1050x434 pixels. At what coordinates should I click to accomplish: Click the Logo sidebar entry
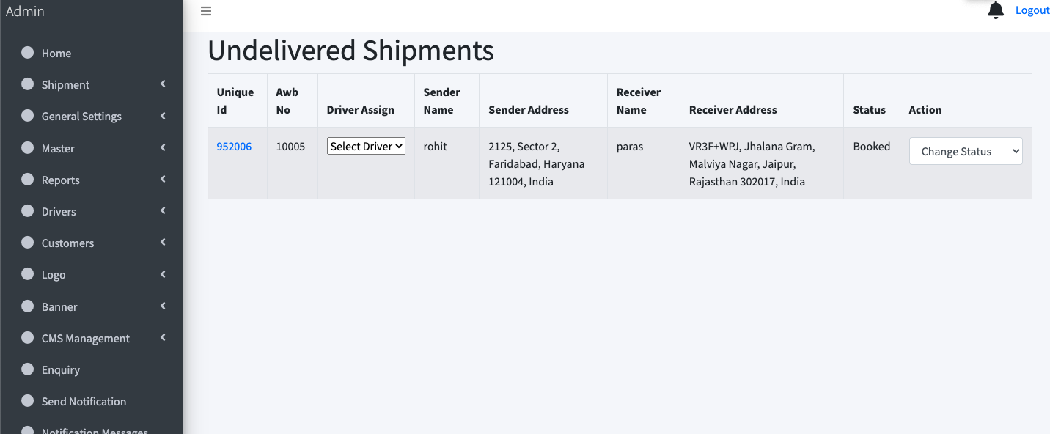click(55, 274)
